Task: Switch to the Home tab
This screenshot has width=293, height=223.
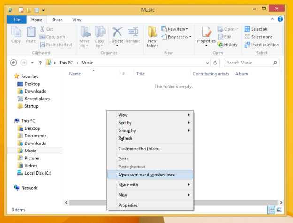Action: tap(37, 20)
